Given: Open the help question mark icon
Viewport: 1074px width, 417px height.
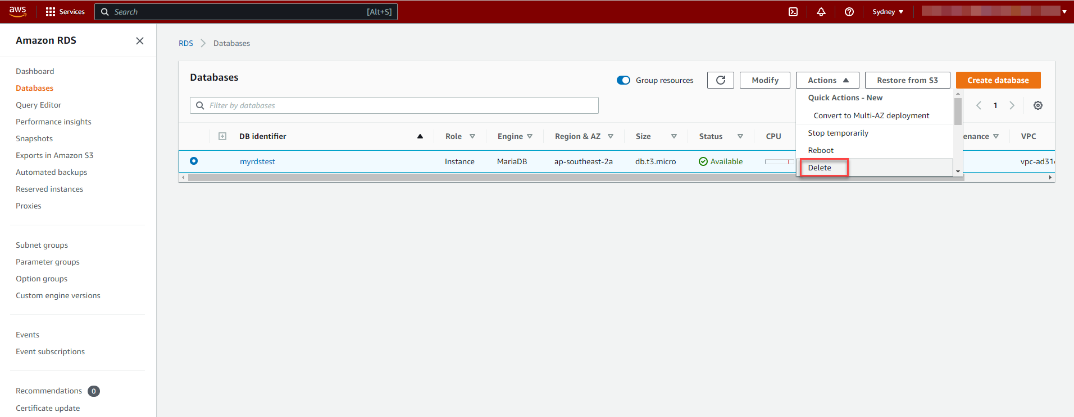Looking at the screenshot, I should pos(849,12).
